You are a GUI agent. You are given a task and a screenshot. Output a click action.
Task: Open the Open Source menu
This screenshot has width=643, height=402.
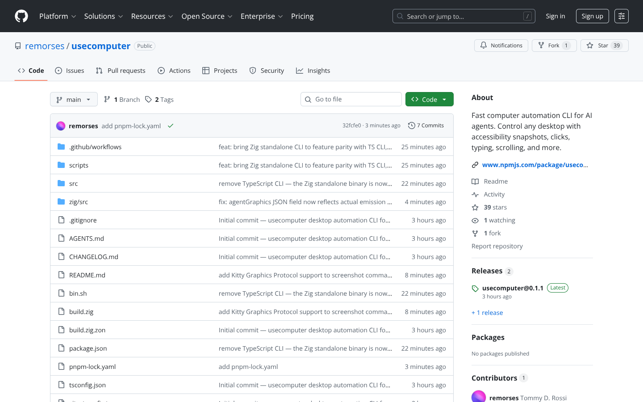click(207, 16)
